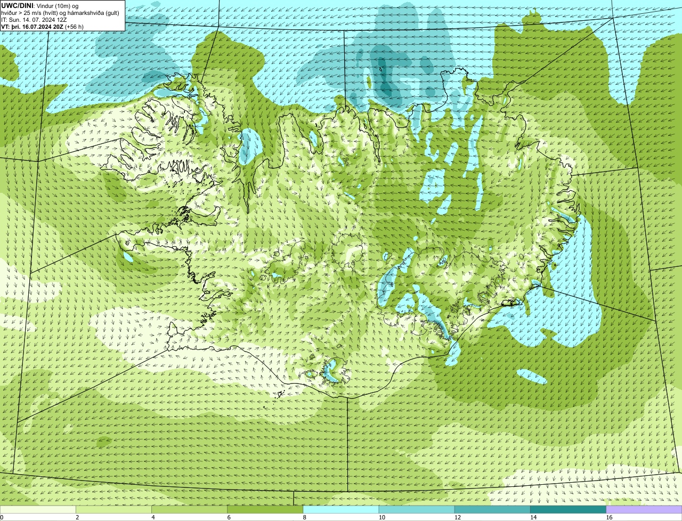The width and height of the screenshot is (682, 521).
Task: Click the palest yellow 0–2 legend swatch
Action: click(x=38, y=509)
